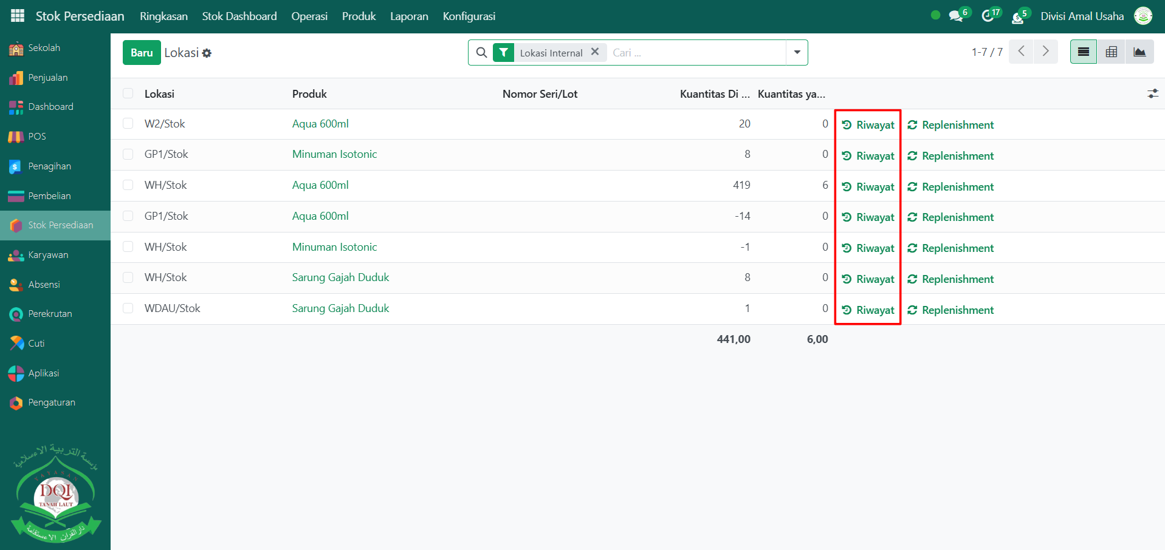Open optional columns adjust icon
This screenshot has height=550, width=1165.
pos(1152,93)
